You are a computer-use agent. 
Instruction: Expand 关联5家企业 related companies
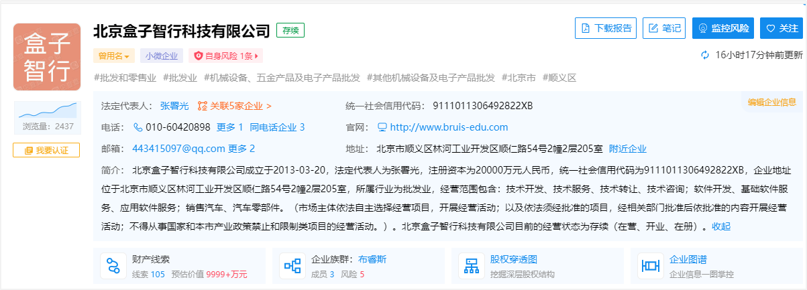235,106
